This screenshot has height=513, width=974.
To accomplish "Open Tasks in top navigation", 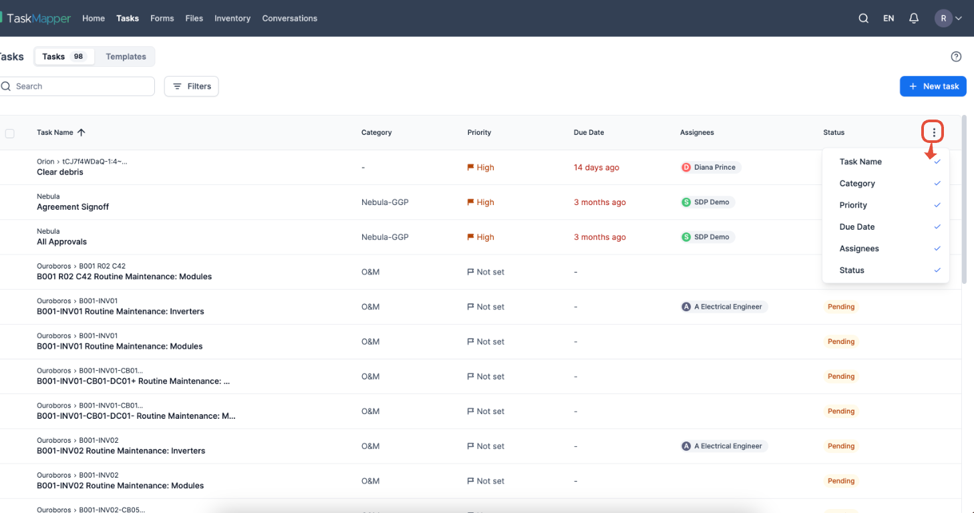I will coord(128,19).
